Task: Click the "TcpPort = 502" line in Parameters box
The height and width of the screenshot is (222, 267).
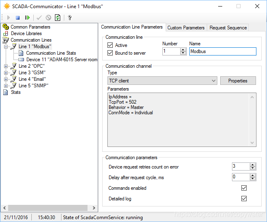Action: click(123, 102)
